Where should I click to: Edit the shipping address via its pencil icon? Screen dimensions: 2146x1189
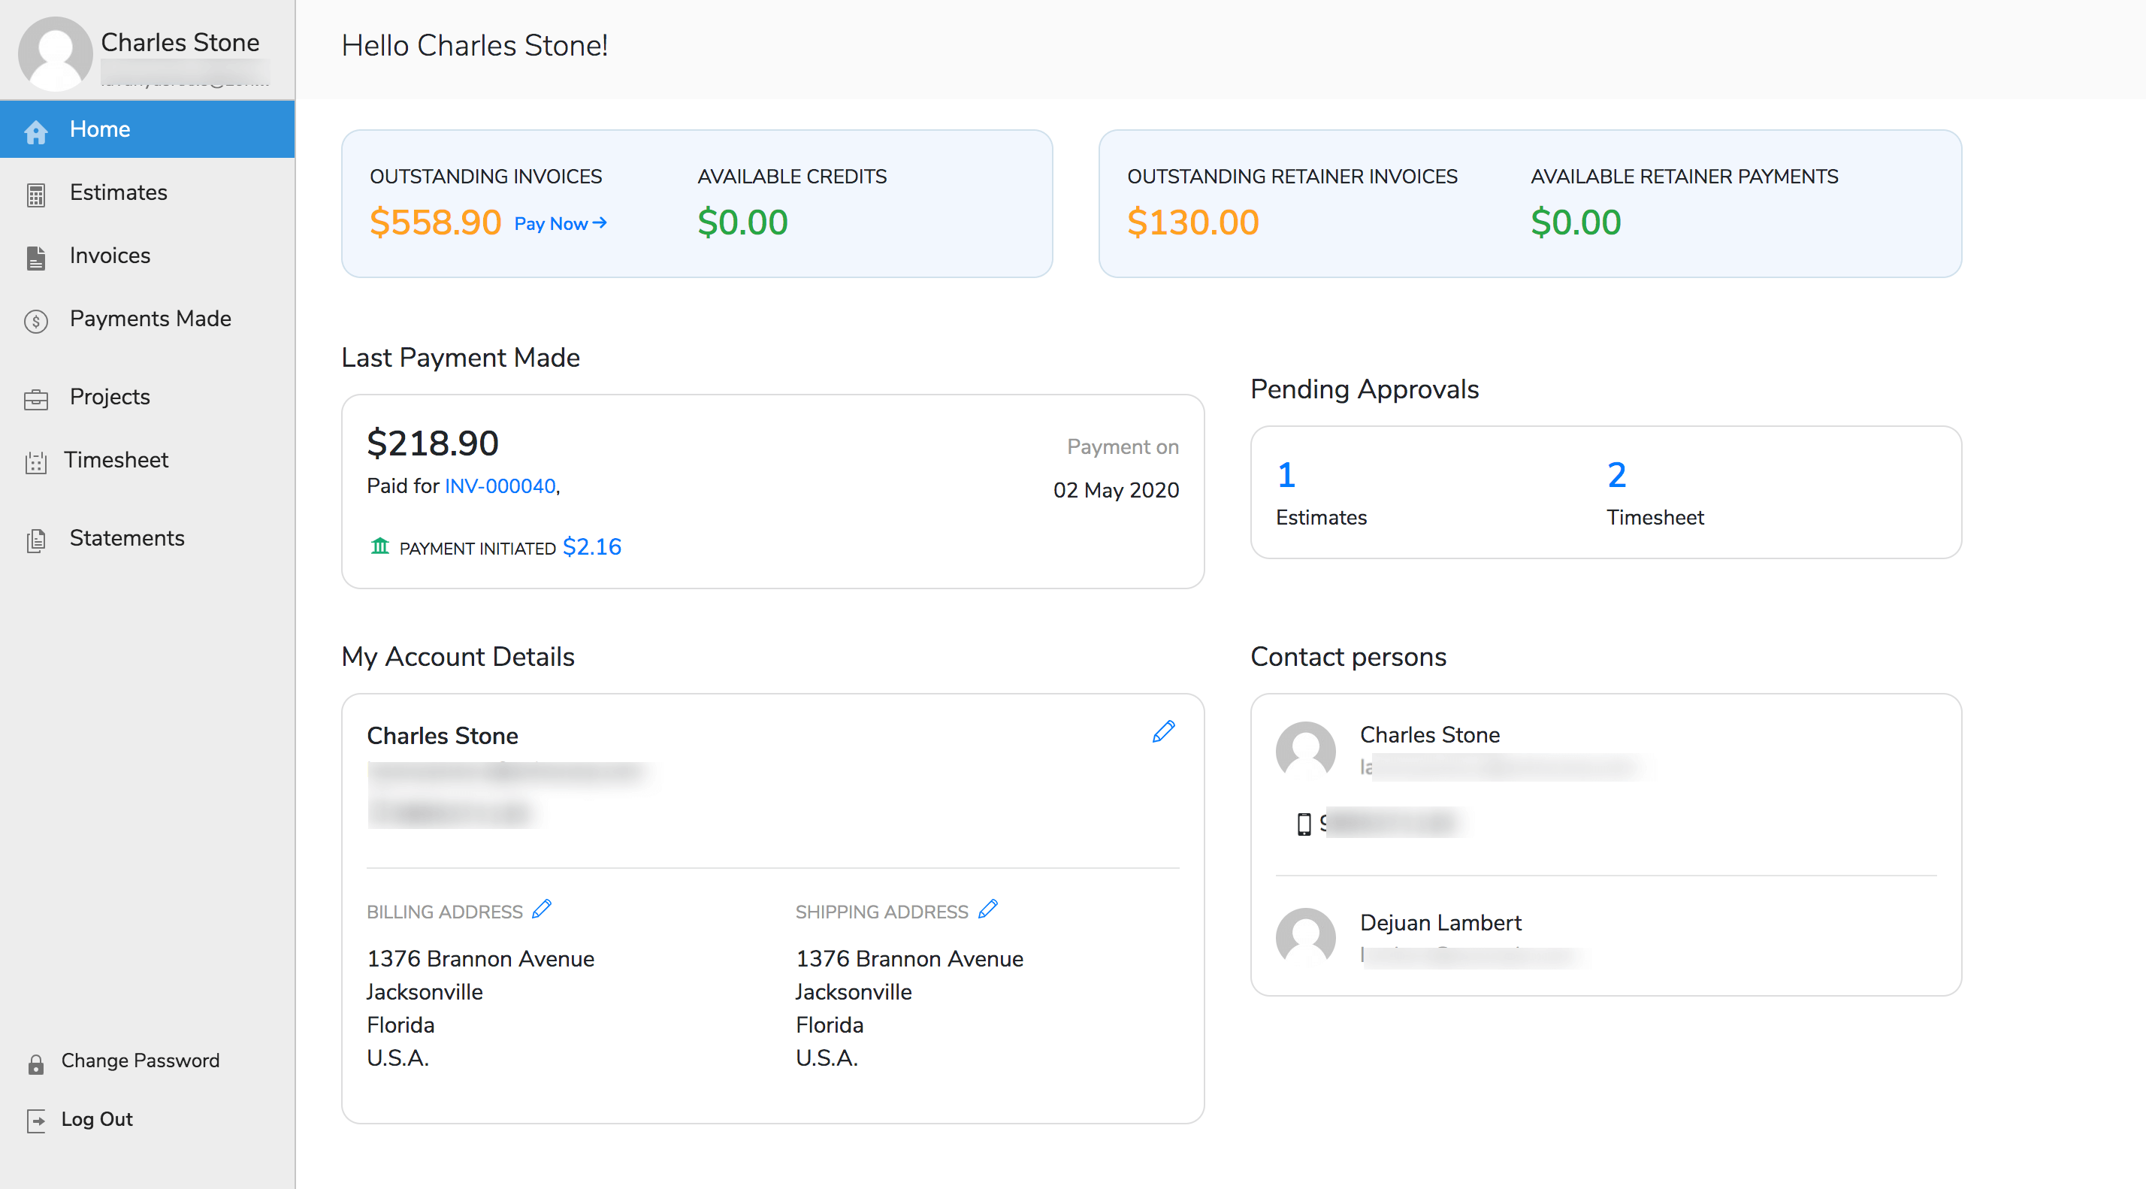coord(988,910)
